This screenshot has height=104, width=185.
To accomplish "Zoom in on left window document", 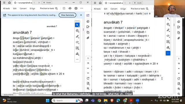I will (88, 88).
